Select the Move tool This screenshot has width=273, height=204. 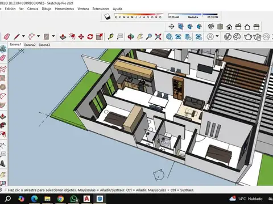tap(81, 37)
